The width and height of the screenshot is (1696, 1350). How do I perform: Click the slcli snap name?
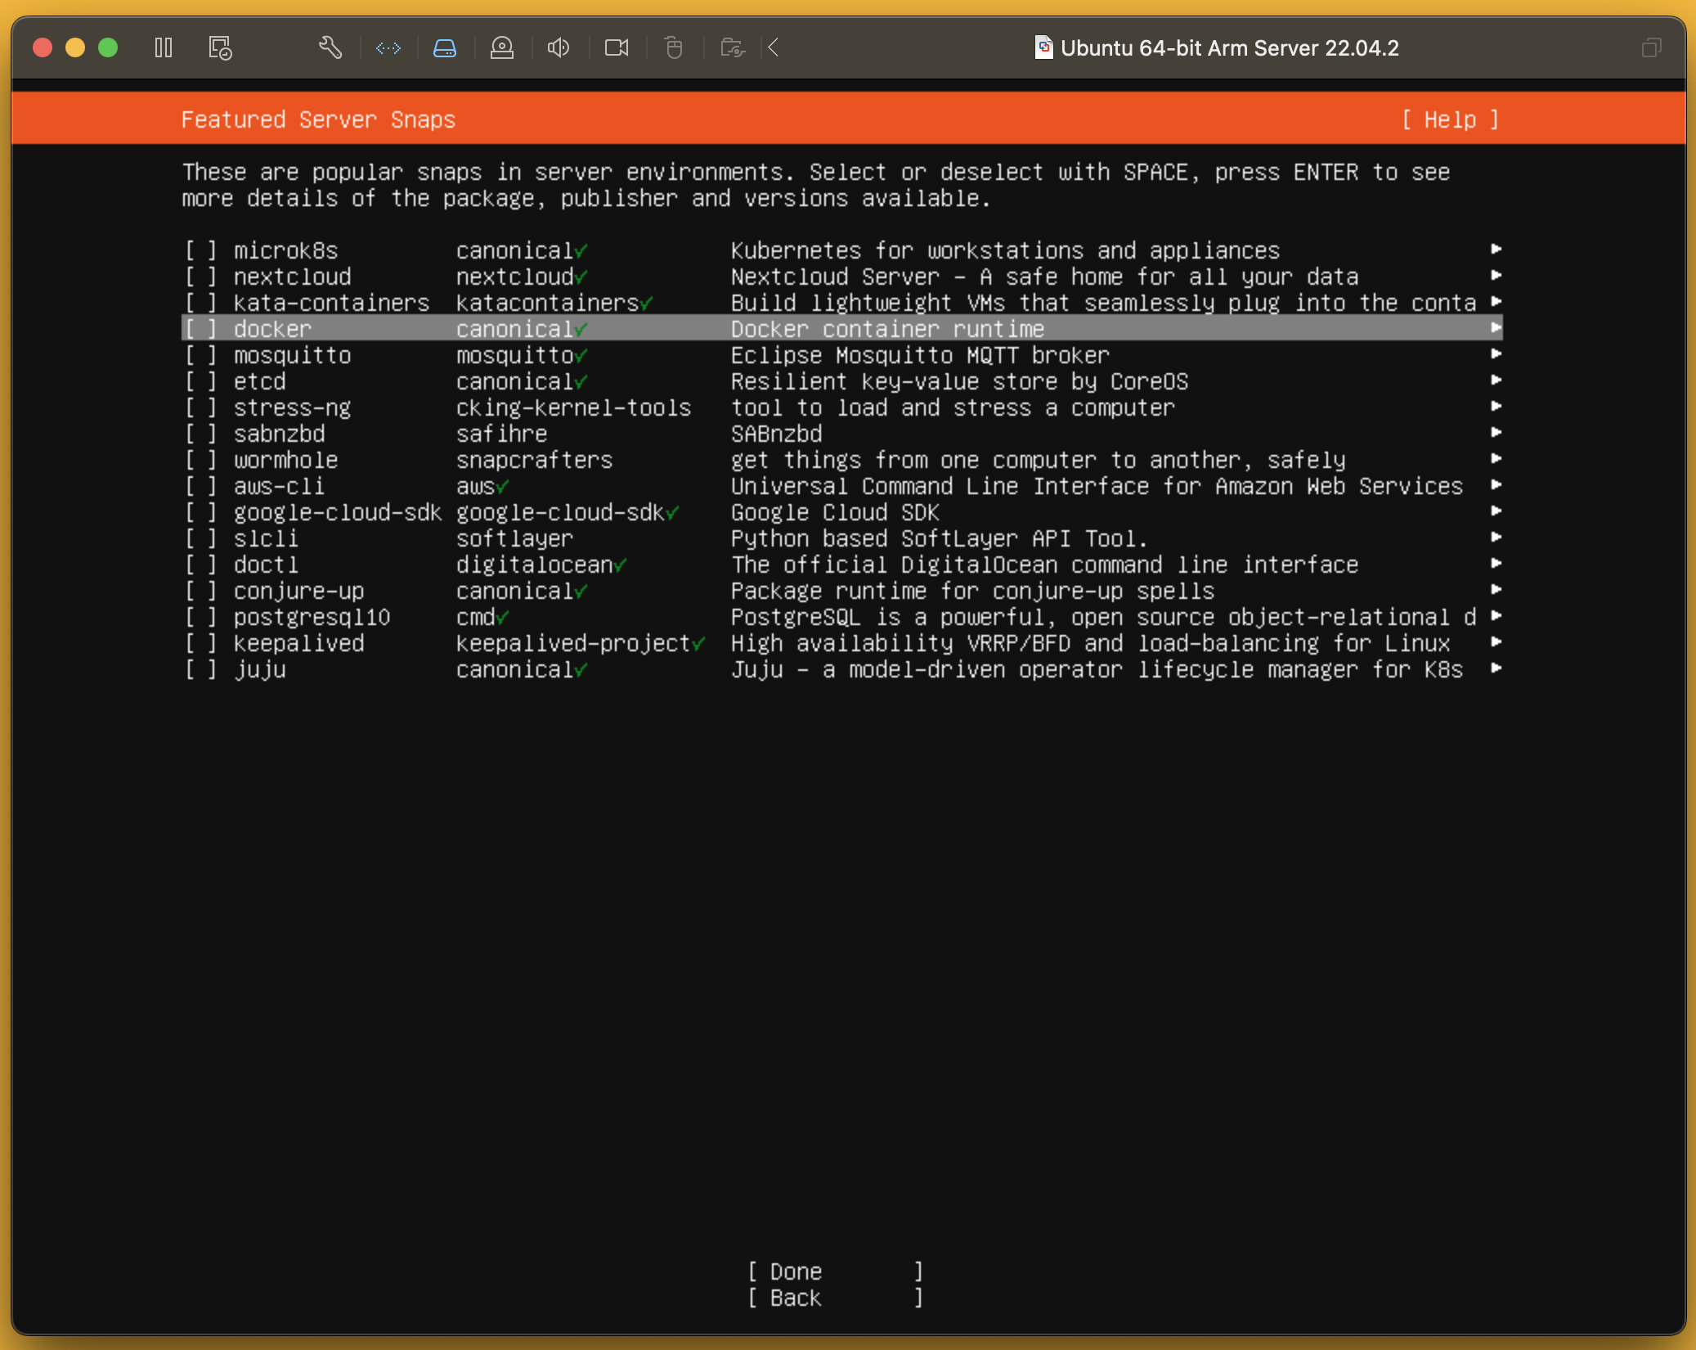coord(266,539)
